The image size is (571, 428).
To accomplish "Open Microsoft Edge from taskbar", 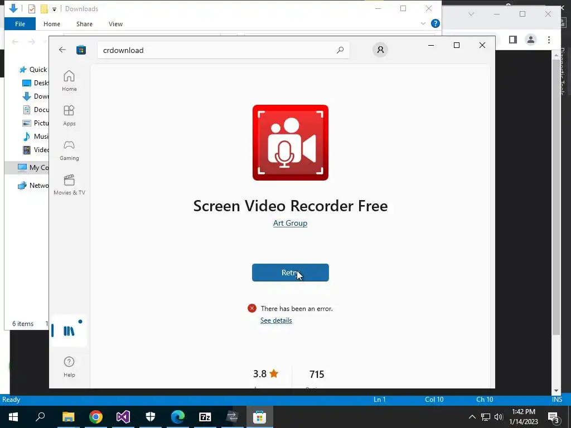I will tap(178, 417).
